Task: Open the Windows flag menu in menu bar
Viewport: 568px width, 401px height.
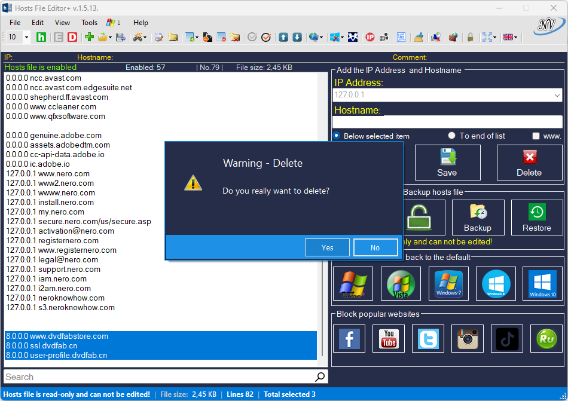Action: 113,23
